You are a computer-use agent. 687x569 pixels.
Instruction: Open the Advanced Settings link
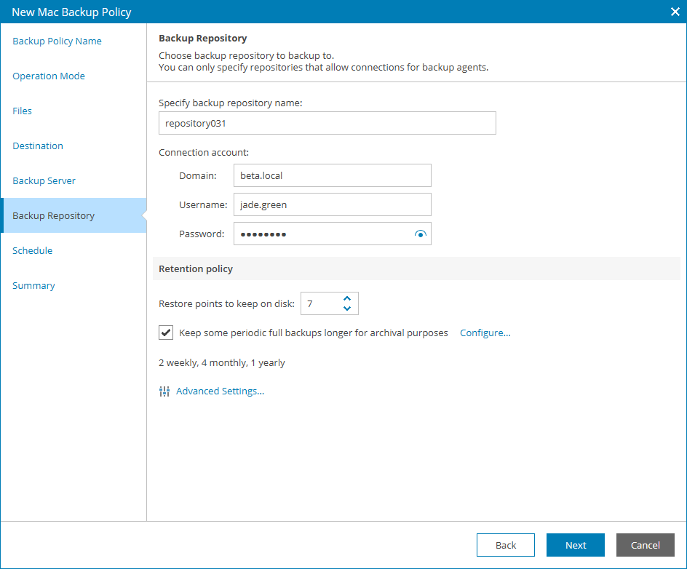click(220, 391)
